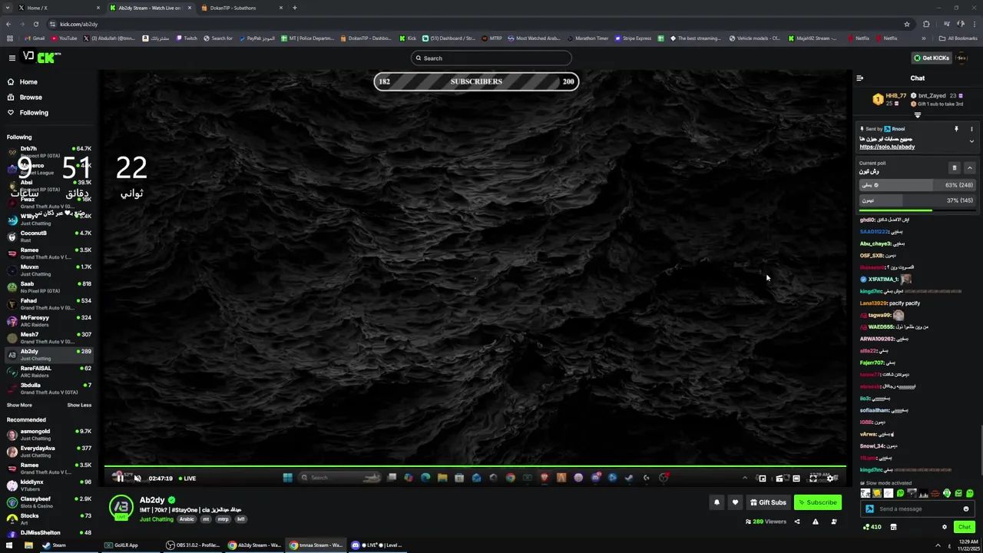The image size is (983, 553).
Task: Click the Kick search field
Action: 491,58
